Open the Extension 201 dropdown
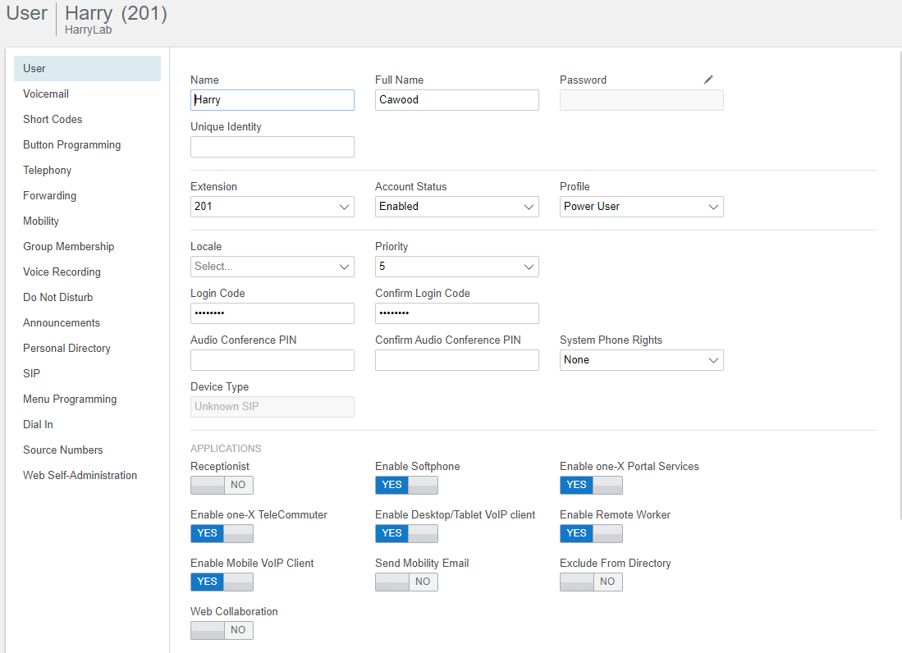 [x=272, y=207]
